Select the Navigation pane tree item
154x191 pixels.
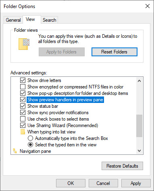tap(35, 151)
